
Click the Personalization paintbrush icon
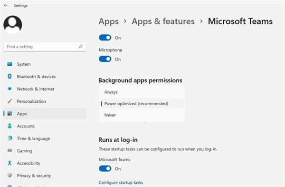[9, 101]
